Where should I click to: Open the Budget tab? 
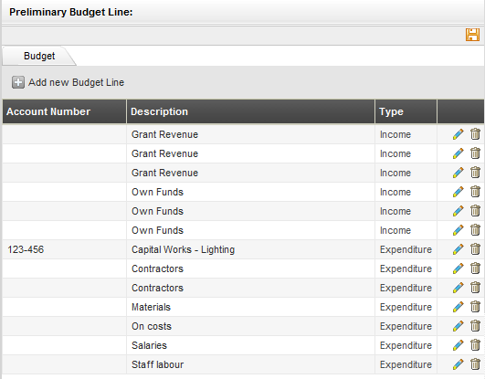pyautogui.click(x=39, y=56)
